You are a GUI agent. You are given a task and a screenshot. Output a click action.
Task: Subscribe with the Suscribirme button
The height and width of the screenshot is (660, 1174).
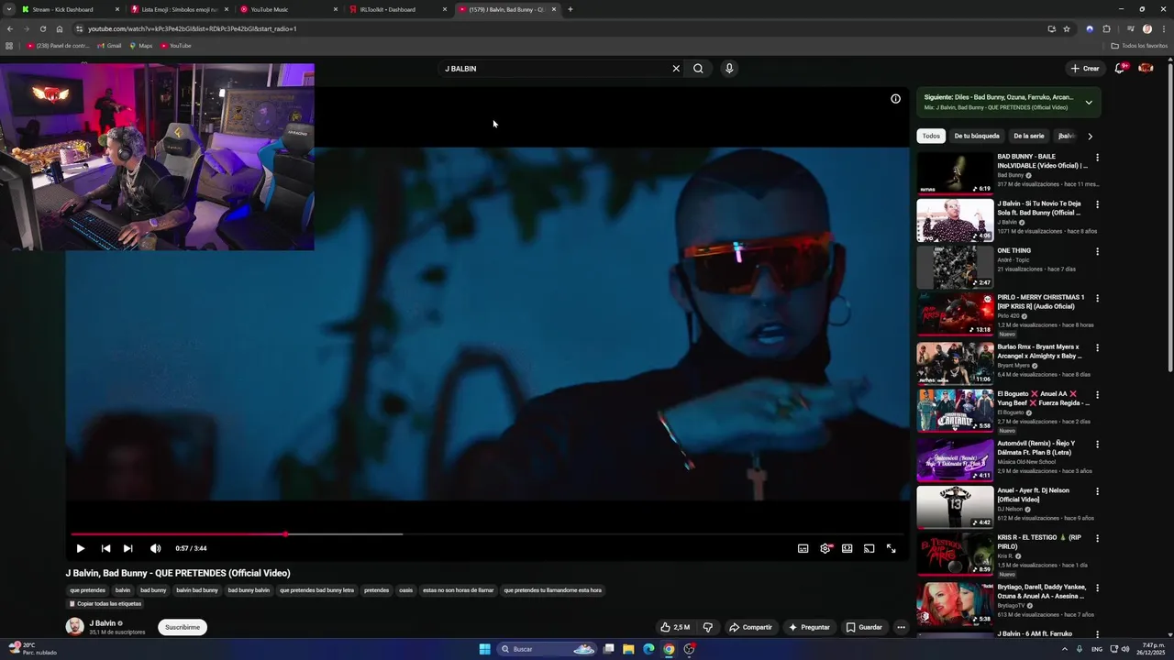[183, 628]
